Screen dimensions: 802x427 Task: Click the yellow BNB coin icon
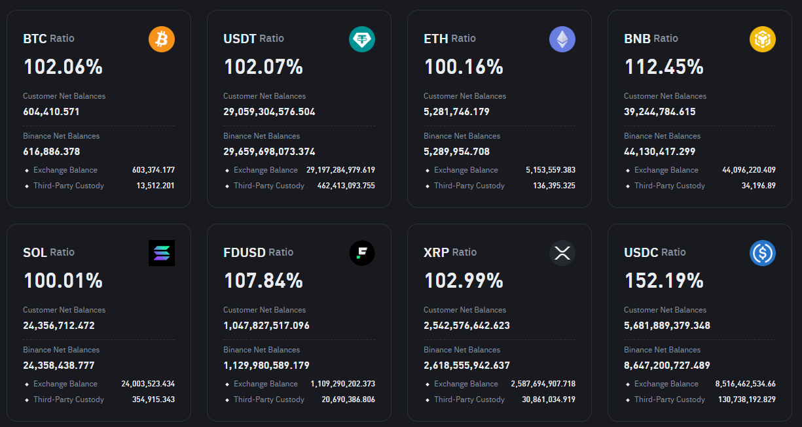click(763, 40)
